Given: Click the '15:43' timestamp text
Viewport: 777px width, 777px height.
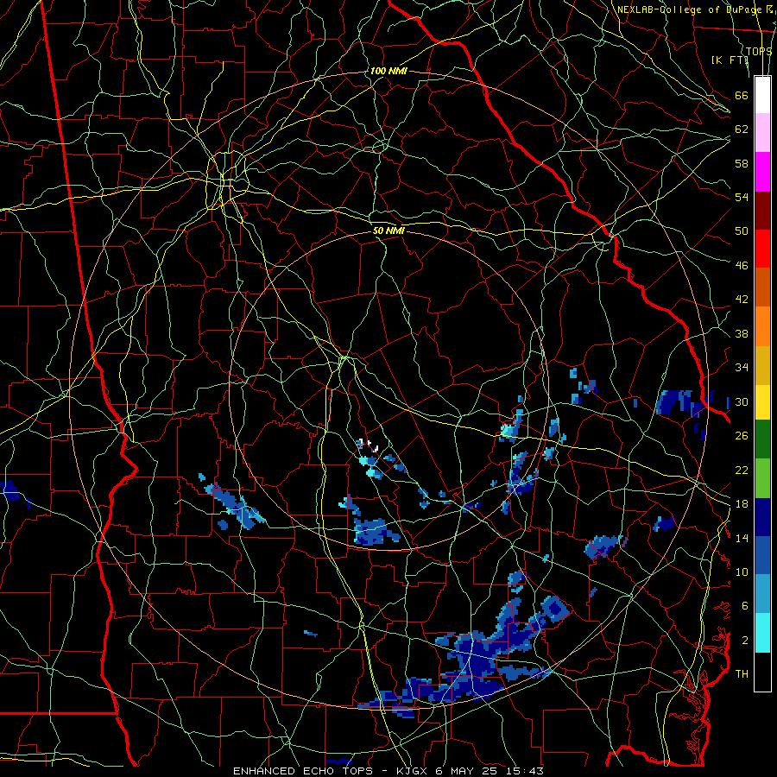Looking at the screenshot, I should (525, 771).
